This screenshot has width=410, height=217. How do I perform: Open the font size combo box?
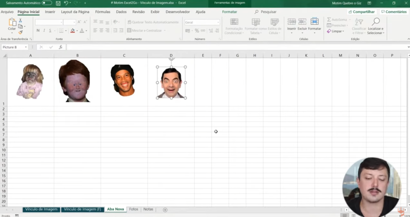(69, 22)
